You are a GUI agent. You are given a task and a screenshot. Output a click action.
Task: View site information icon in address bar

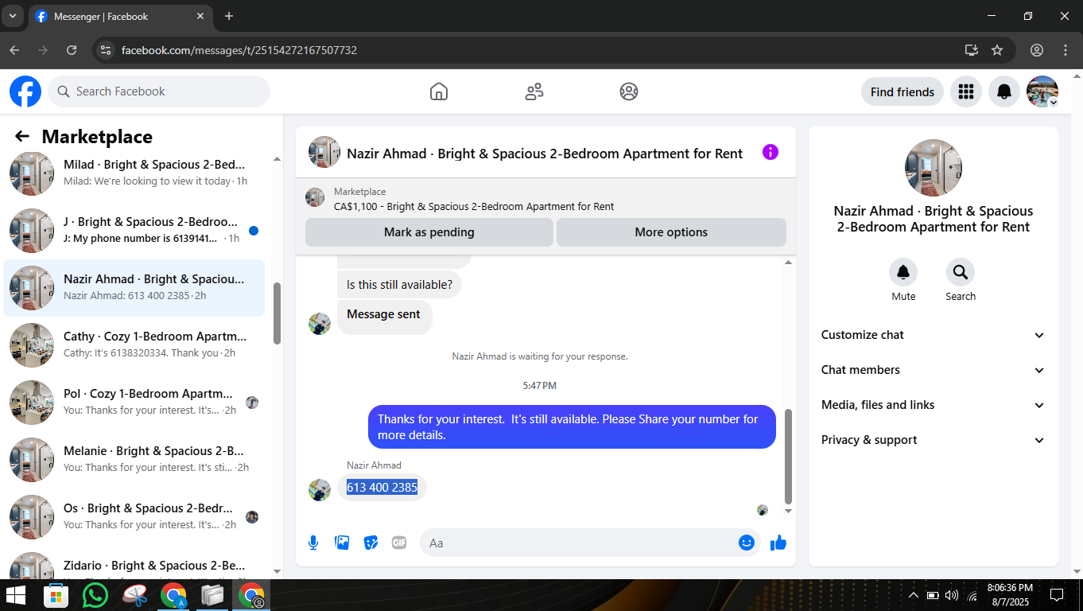[105, 50]
